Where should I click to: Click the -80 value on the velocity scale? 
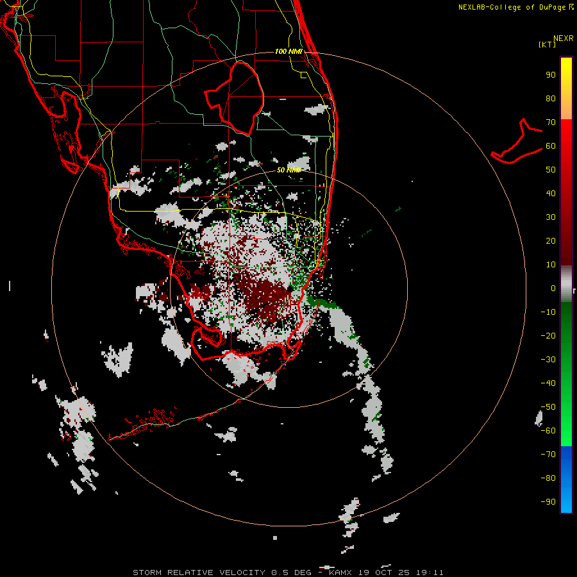(548, 478)
